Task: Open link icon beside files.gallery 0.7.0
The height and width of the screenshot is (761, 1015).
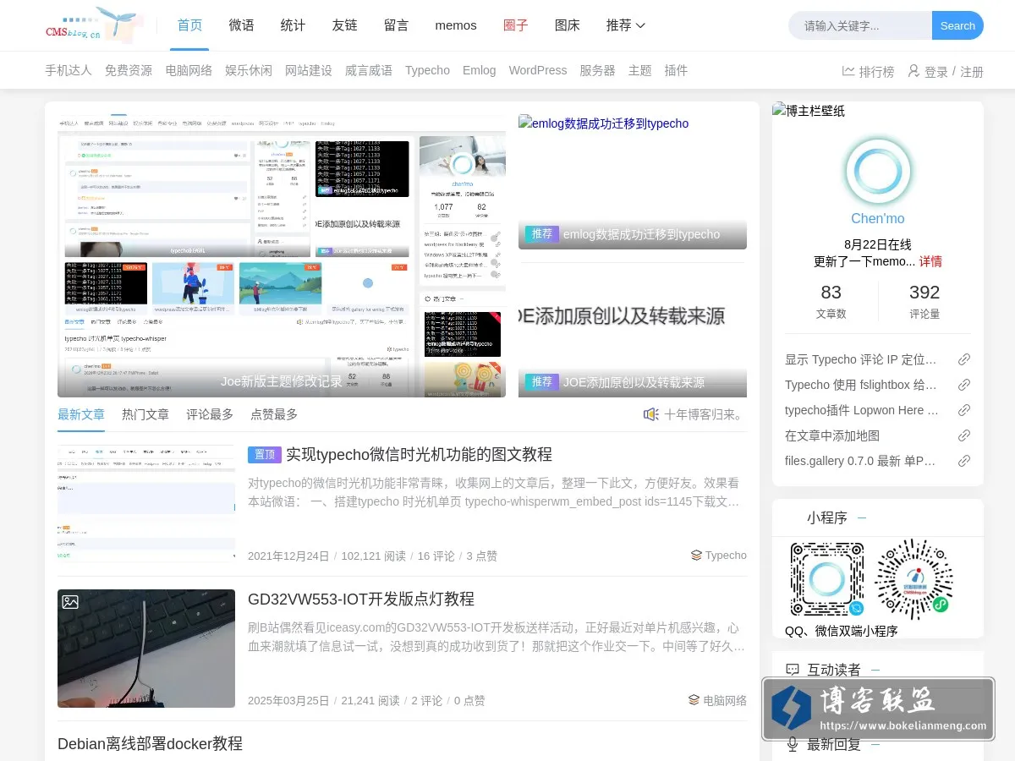Action: click(964, 461)
